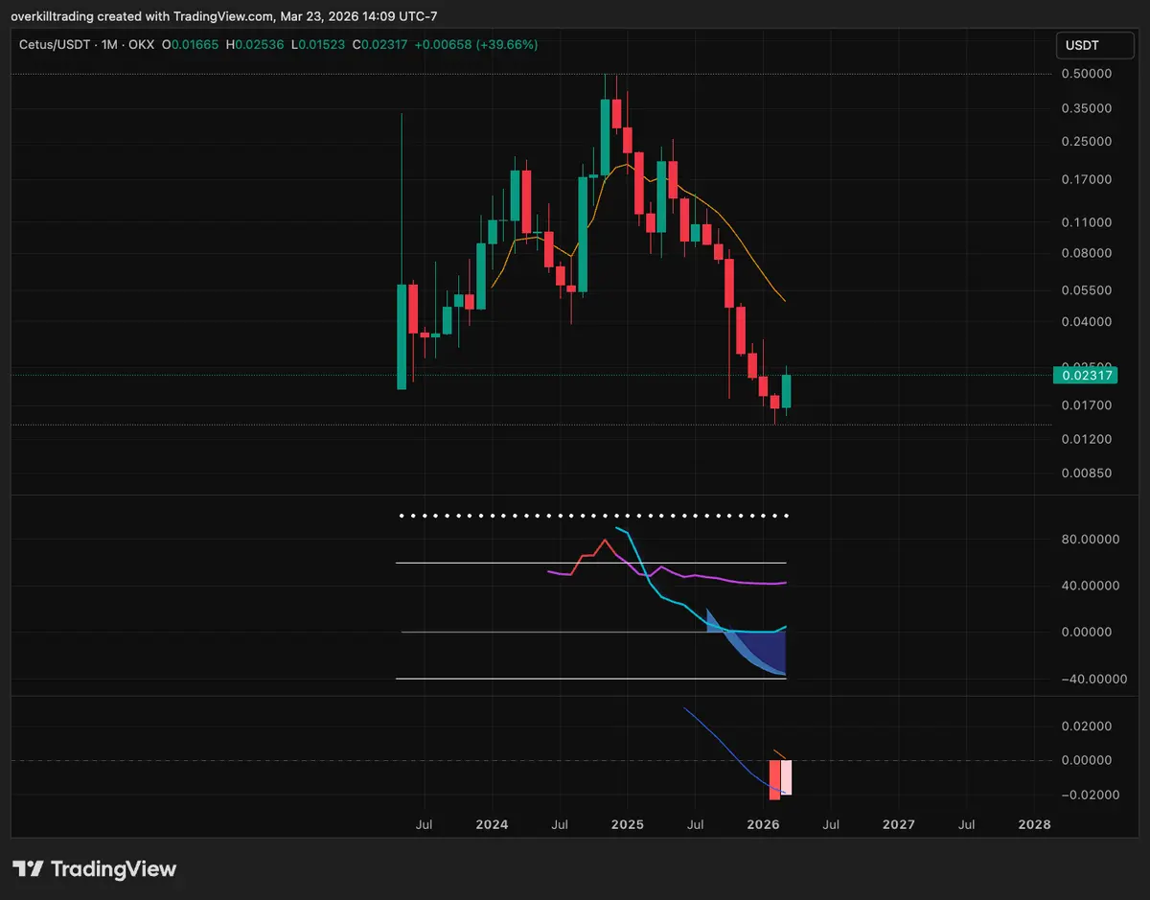Click the 0.02000 label in bottom pane
Image resolution: width=1150 pixels, height=900 pixels.
[x=1085, y=726]
